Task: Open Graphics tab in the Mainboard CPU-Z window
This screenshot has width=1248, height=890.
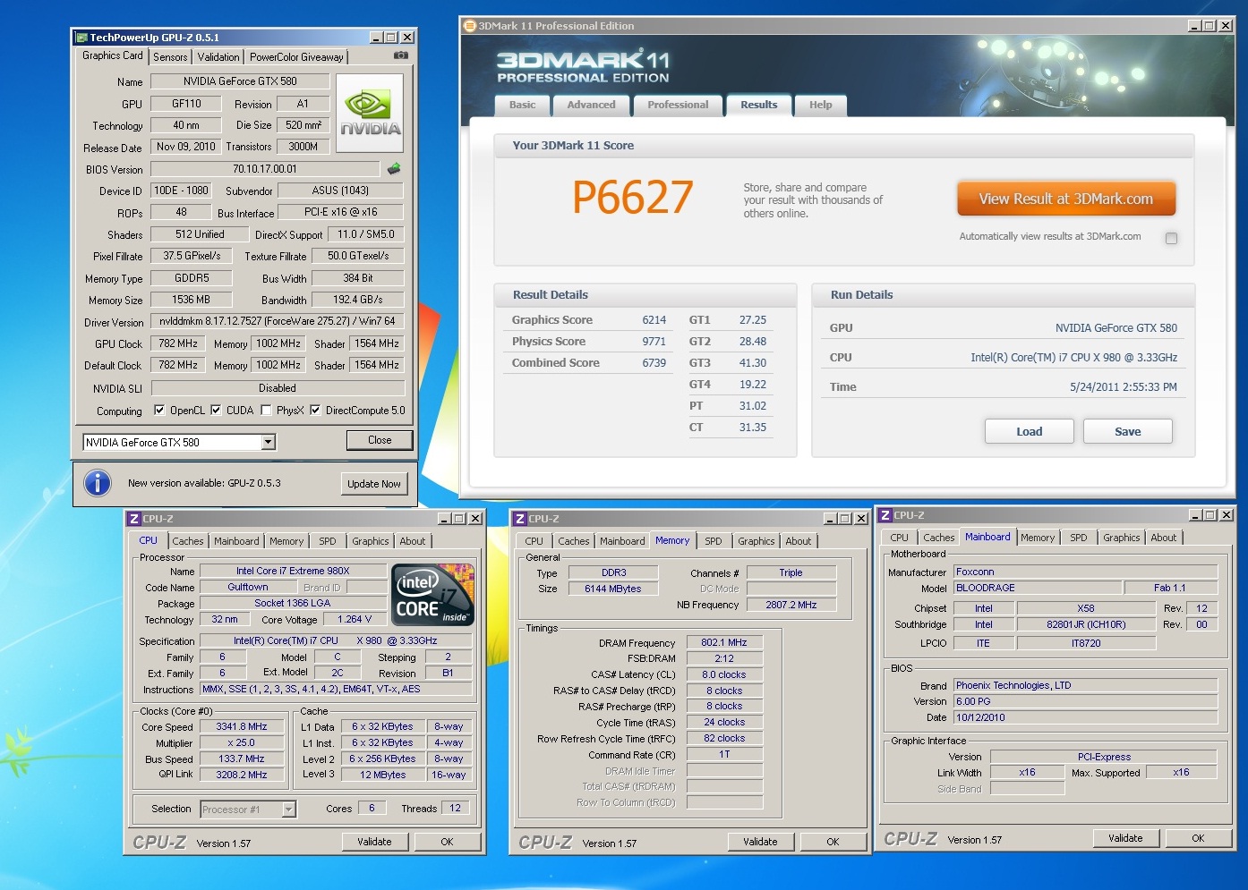Action: tap(1122, 538)
